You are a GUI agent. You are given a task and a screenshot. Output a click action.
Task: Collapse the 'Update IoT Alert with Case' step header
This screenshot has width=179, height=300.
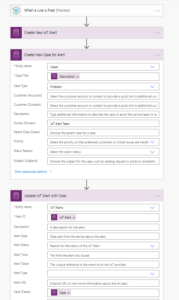coord(87,196)
